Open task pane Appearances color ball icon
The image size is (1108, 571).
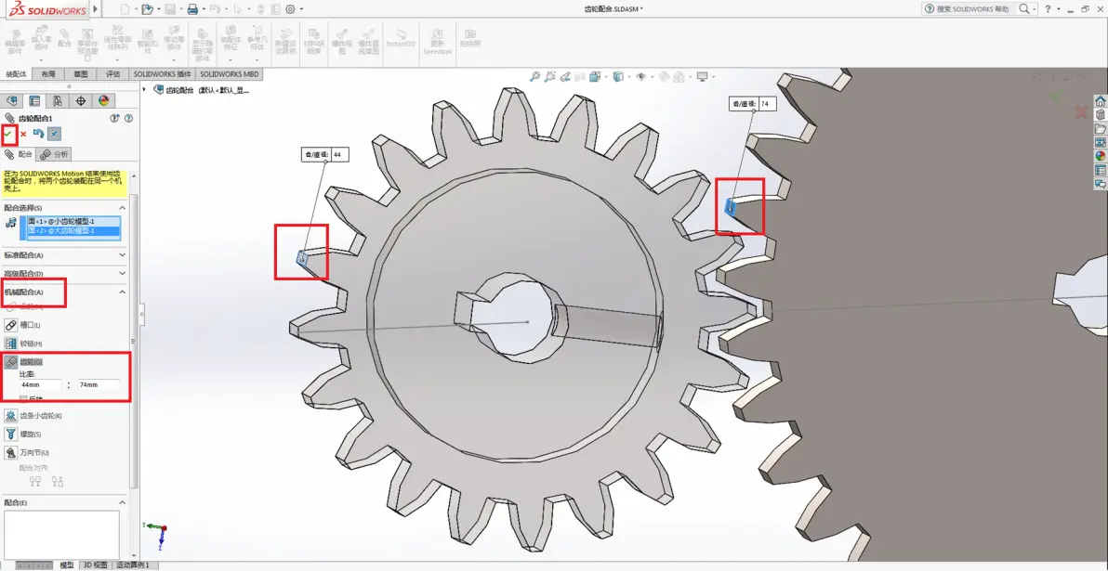click(1101, 156)
